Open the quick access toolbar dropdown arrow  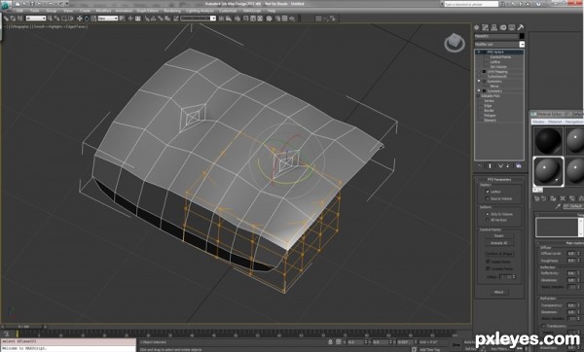tap(67, 4)
